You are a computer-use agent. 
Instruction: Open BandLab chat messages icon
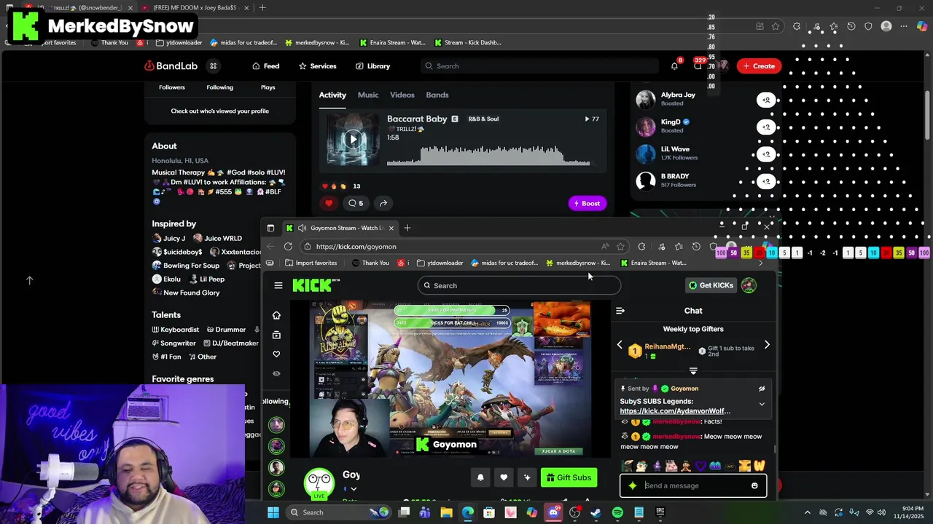pyautogui.click(x=698, y=66)
